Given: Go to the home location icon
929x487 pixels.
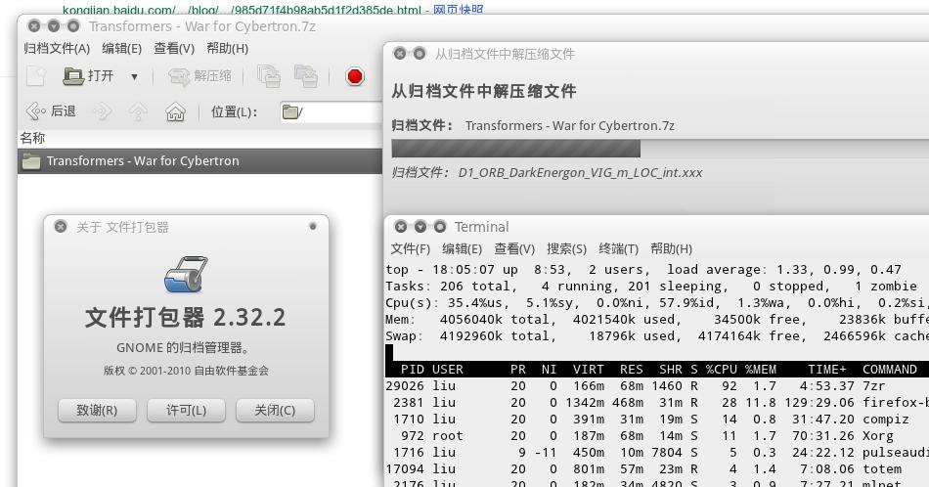Looking at the screenshot, I should (175, 111).
